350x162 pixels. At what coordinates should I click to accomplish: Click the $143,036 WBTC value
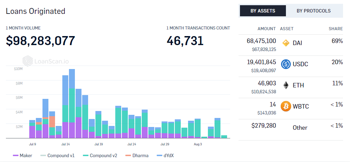(x=267, y=113)
